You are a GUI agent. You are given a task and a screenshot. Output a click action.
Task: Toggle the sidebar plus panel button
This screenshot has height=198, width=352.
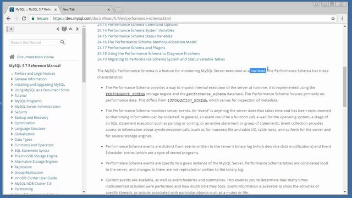point(10,29)
